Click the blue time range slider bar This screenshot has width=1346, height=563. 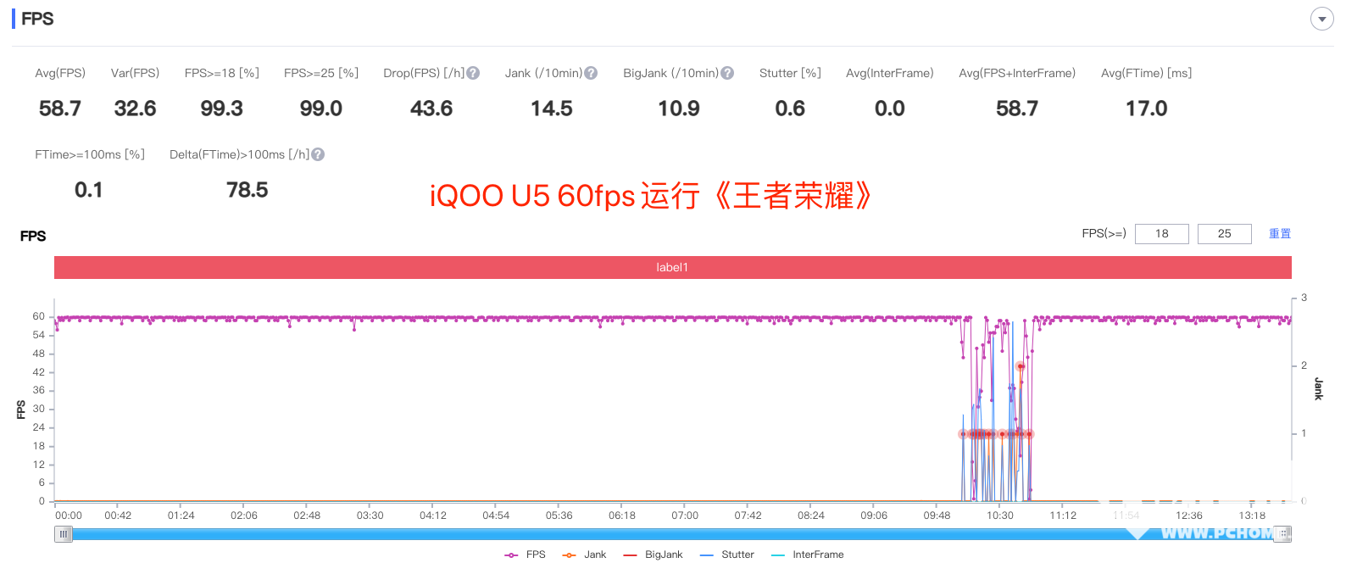tap(673, 534)
